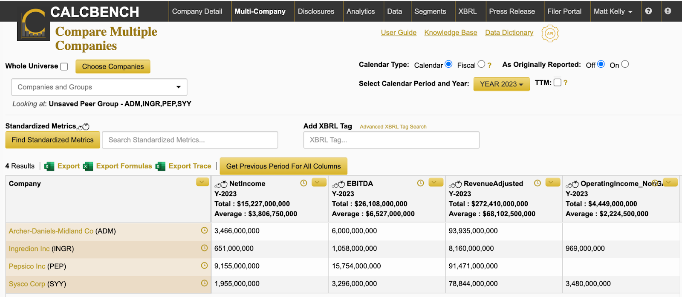
Task: Focus the XBRL Tag input field
Action: pyautogui.click(x=391, y=140)
